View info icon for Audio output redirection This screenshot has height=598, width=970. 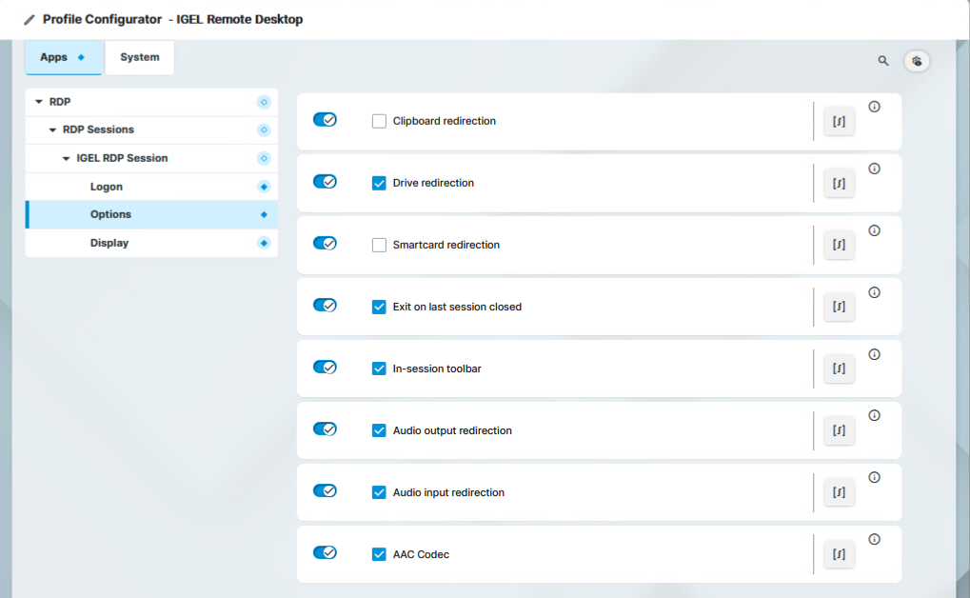(x=874, y=415)
